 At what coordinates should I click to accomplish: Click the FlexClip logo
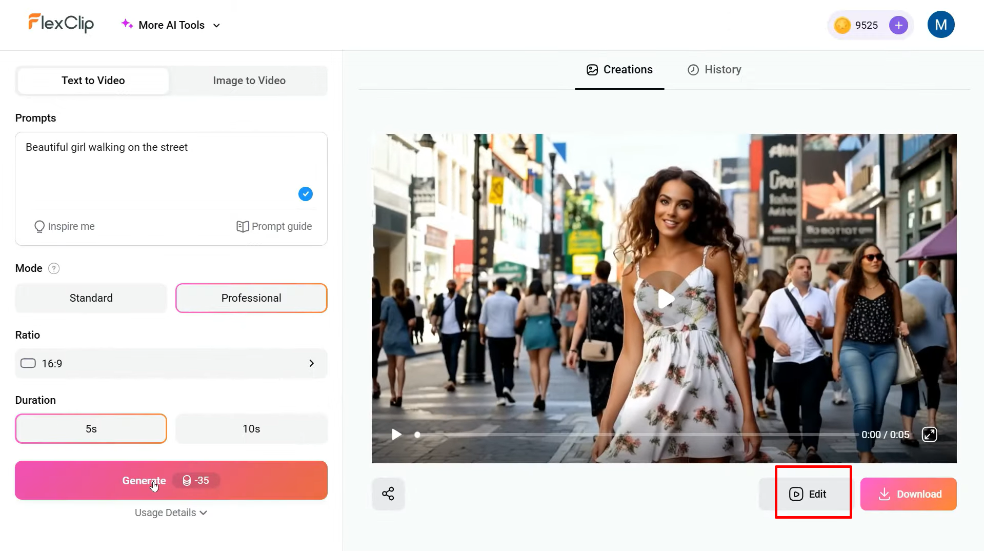pyautogui.click(x=61, y=23)
